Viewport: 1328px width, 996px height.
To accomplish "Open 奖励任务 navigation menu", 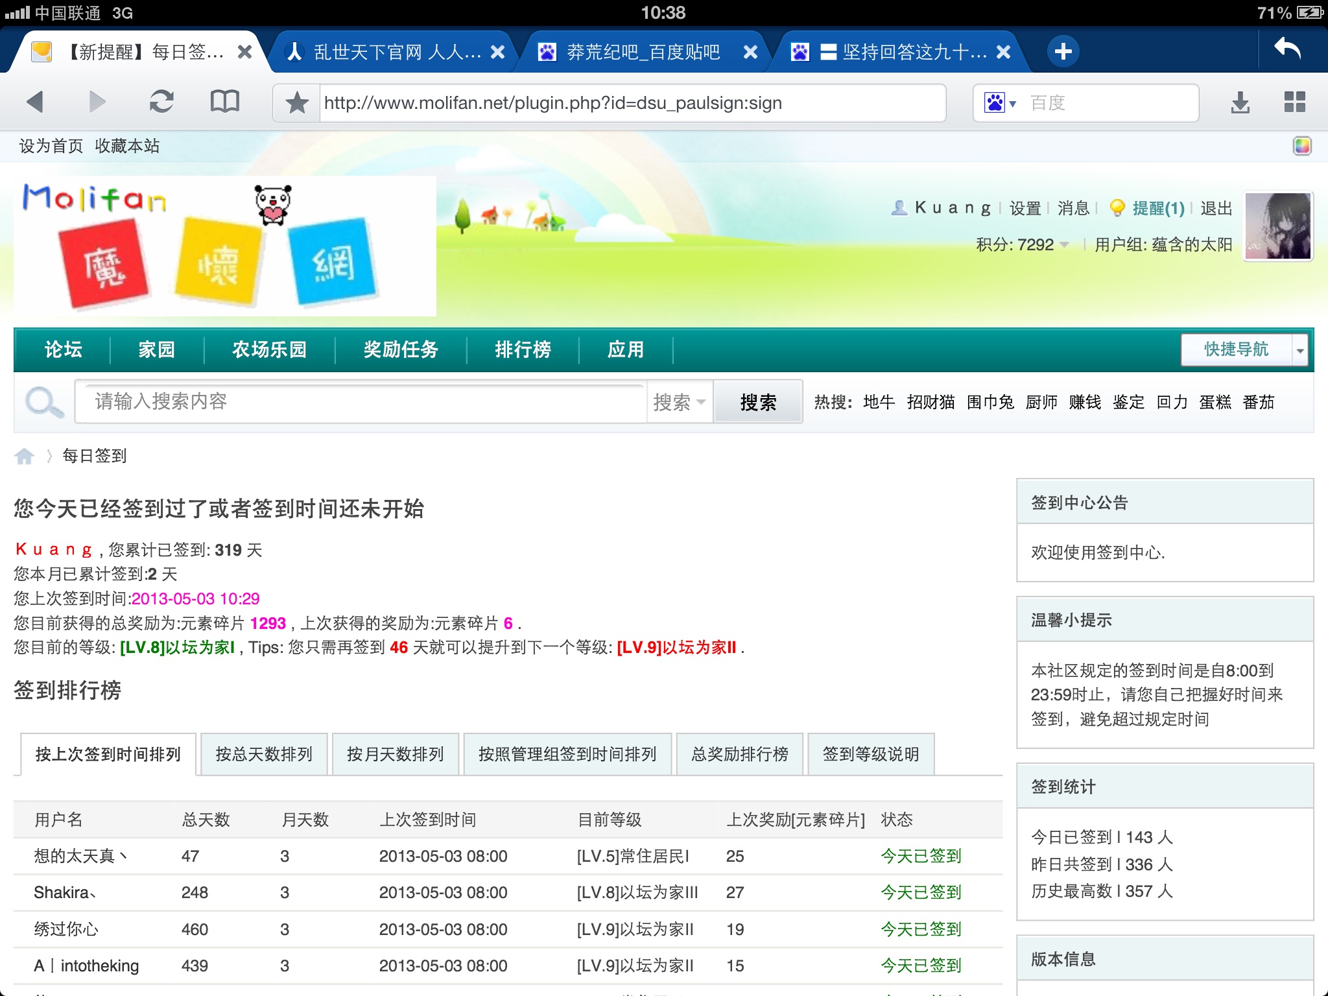I will pos(401,350).
